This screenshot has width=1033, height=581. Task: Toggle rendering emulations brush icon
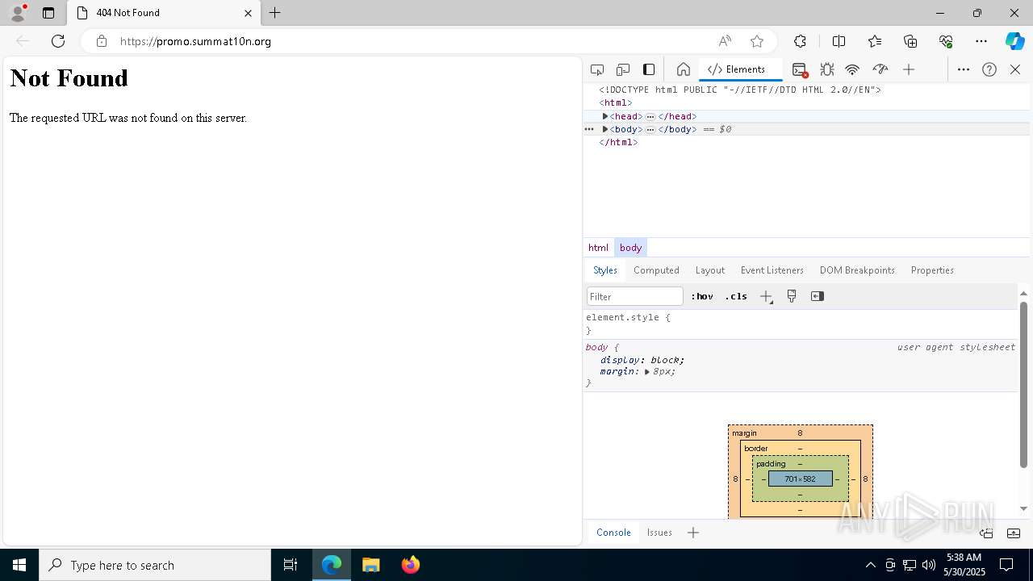coord(792,296)
